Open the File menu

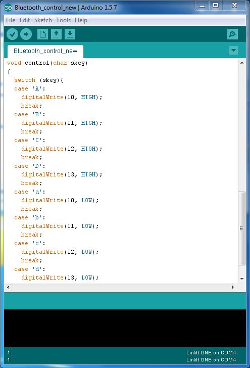(11, 20)
